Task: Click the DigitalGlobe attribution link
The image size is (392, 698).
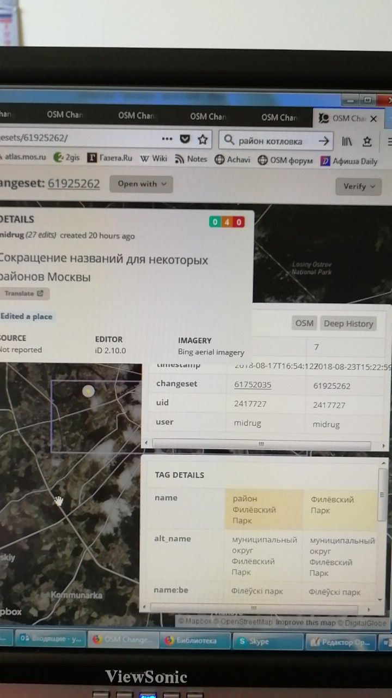Action: point(363,623)
